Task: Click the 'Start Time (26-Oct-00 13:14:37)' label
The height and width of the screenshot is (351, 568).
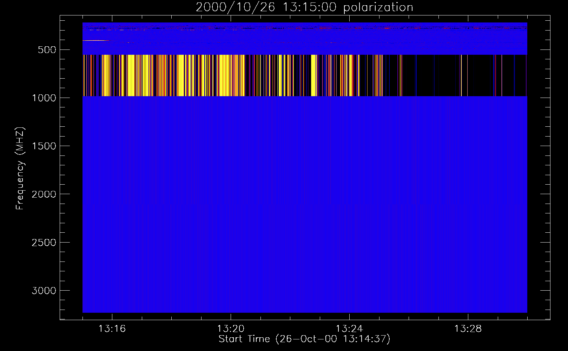Action: coord(304,339)
